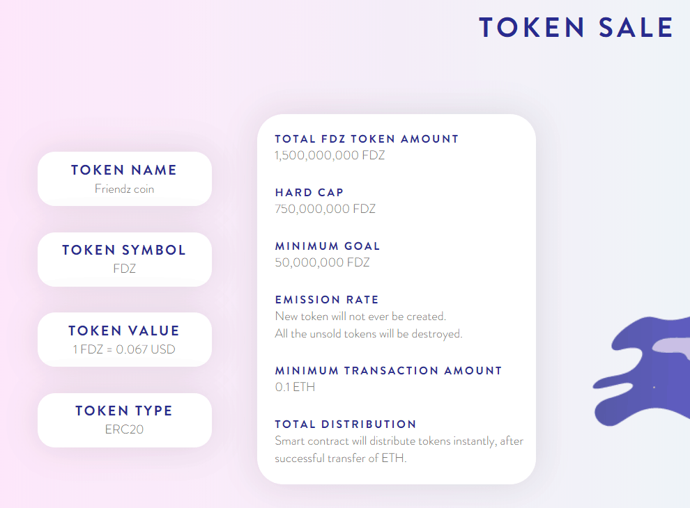Select the TOKEN NAME card title
The height and width of the screenshot is (508, 690).
[x=124, y=170]
